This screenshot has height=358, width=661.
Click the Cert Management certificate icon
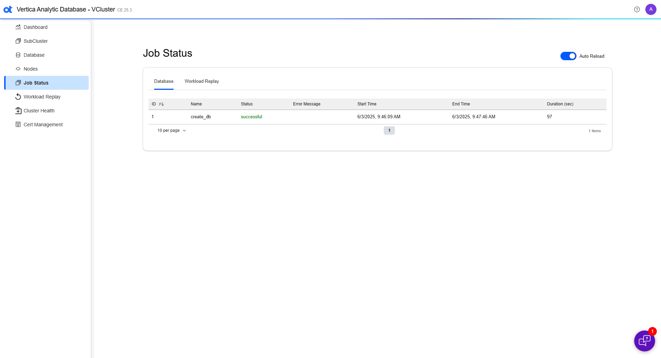pos(18,125)
